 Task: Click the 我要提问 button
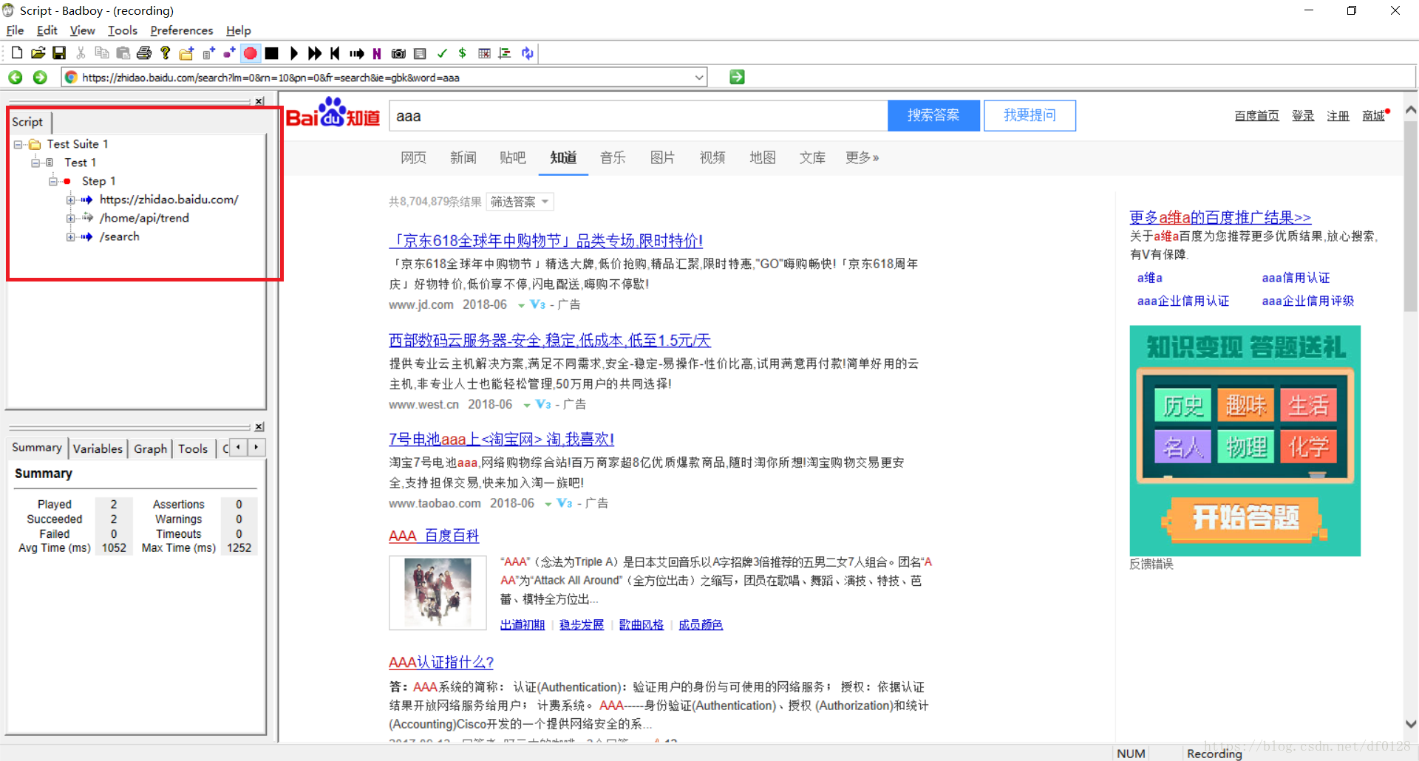[1030, 115]
